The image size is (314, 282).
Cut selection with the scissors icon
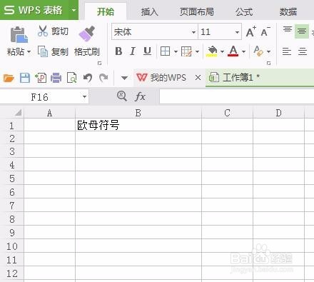43,31
